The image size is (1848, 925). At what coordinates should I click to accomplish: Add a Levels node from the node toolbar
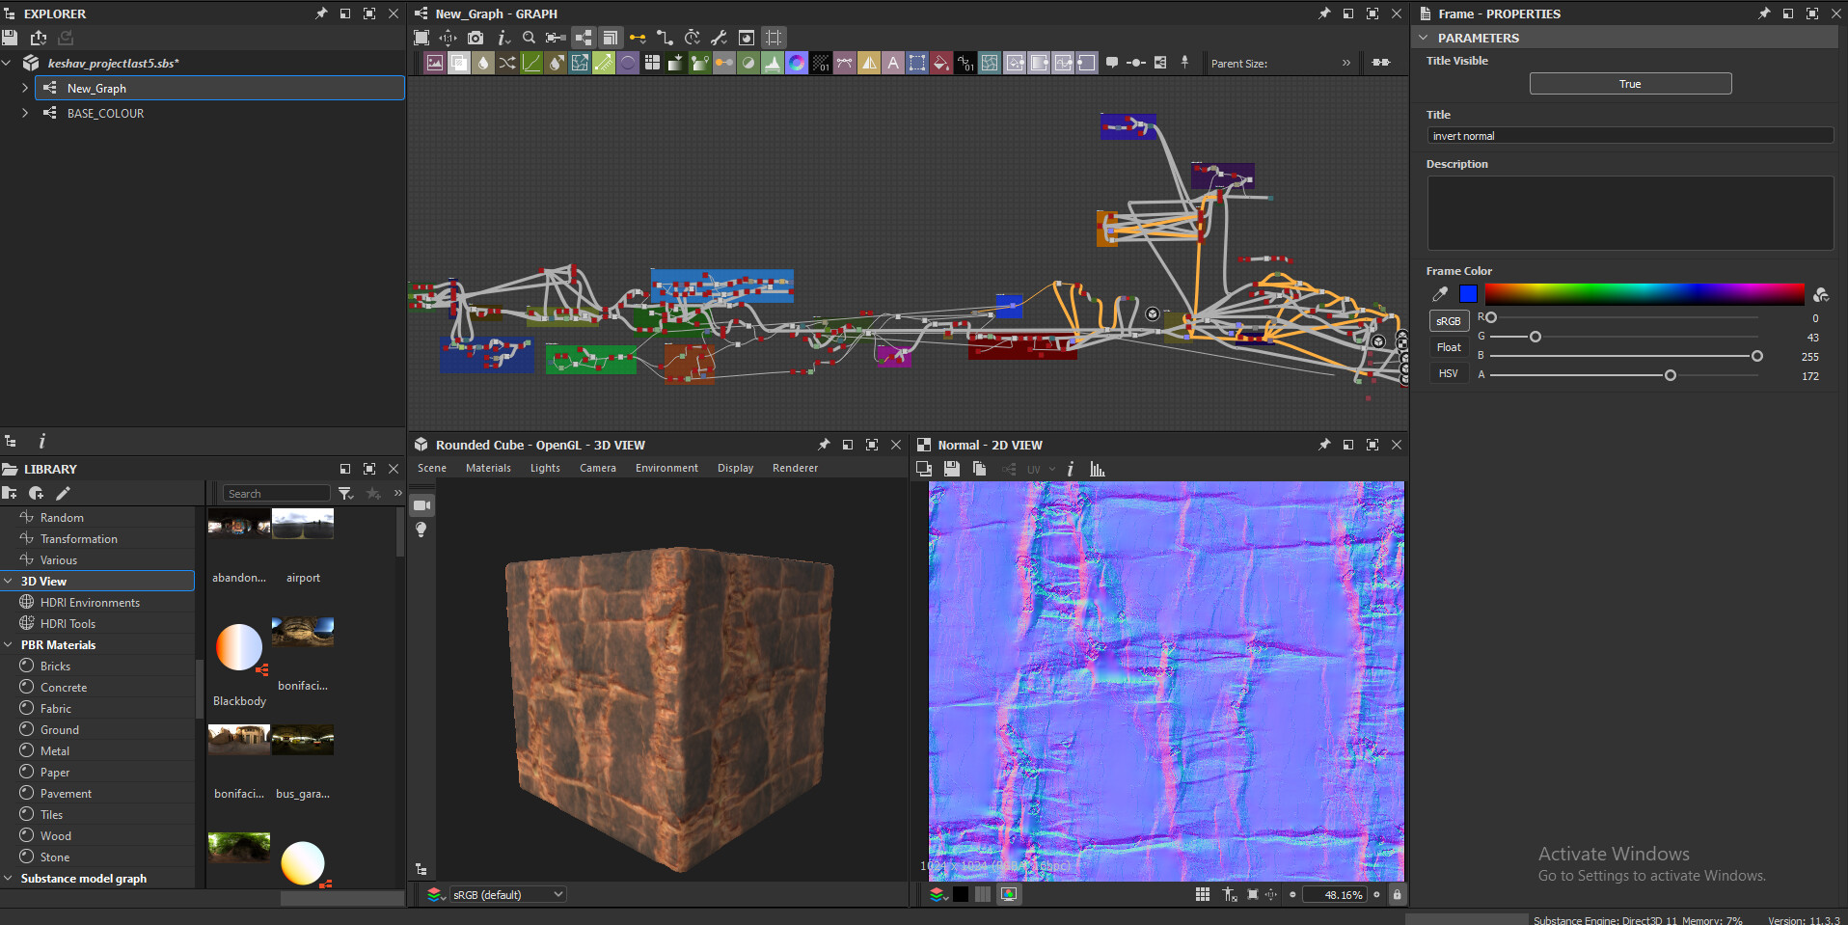(x=773, y=63)
